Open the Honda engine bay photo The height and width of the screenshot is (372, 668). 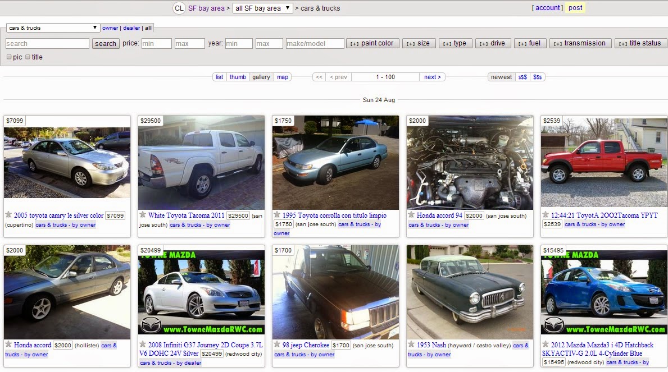click(x=470, y=162)
